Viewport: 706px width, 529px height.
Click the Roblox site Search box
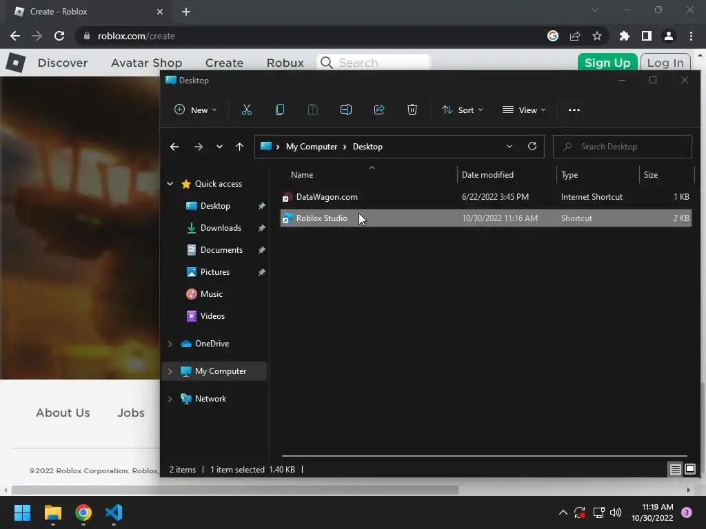[374, 63]
